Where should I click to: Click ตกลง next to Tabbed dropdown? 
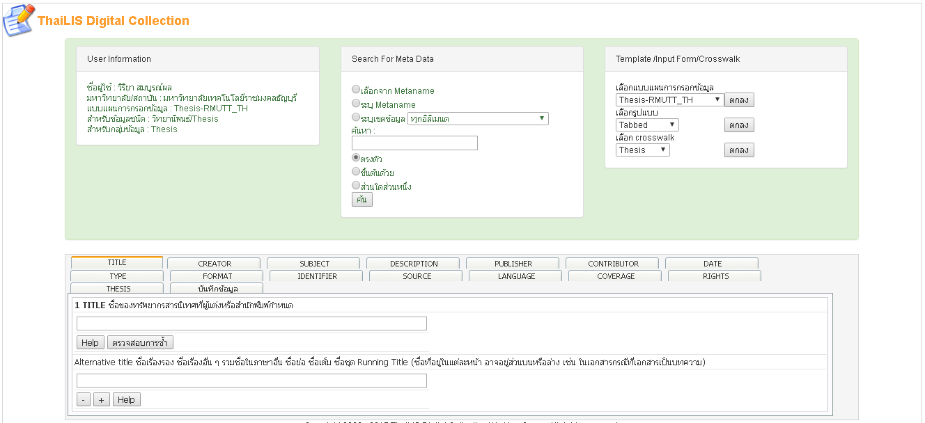739,125
